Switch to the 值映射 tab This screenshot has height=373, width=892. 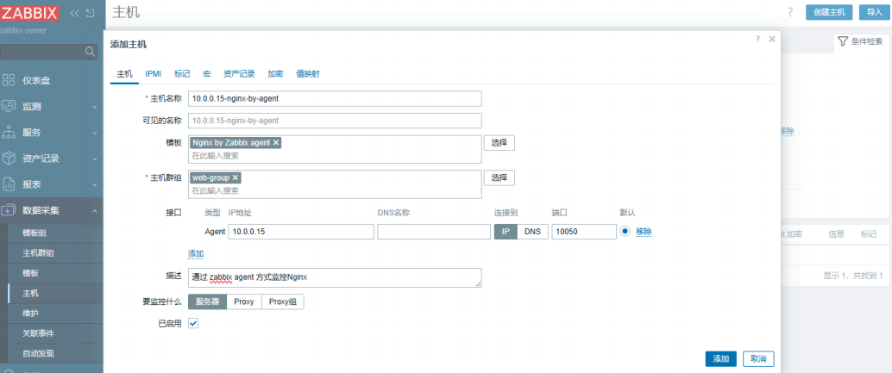[308, 74]
